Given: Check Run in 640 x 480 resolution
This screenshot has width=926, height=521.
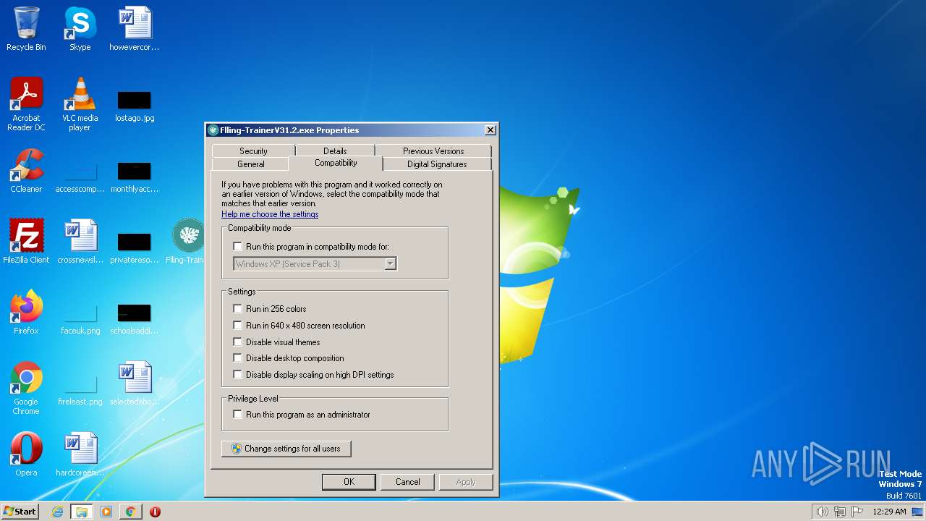Looking at the screenshot, I should (237, 326).
